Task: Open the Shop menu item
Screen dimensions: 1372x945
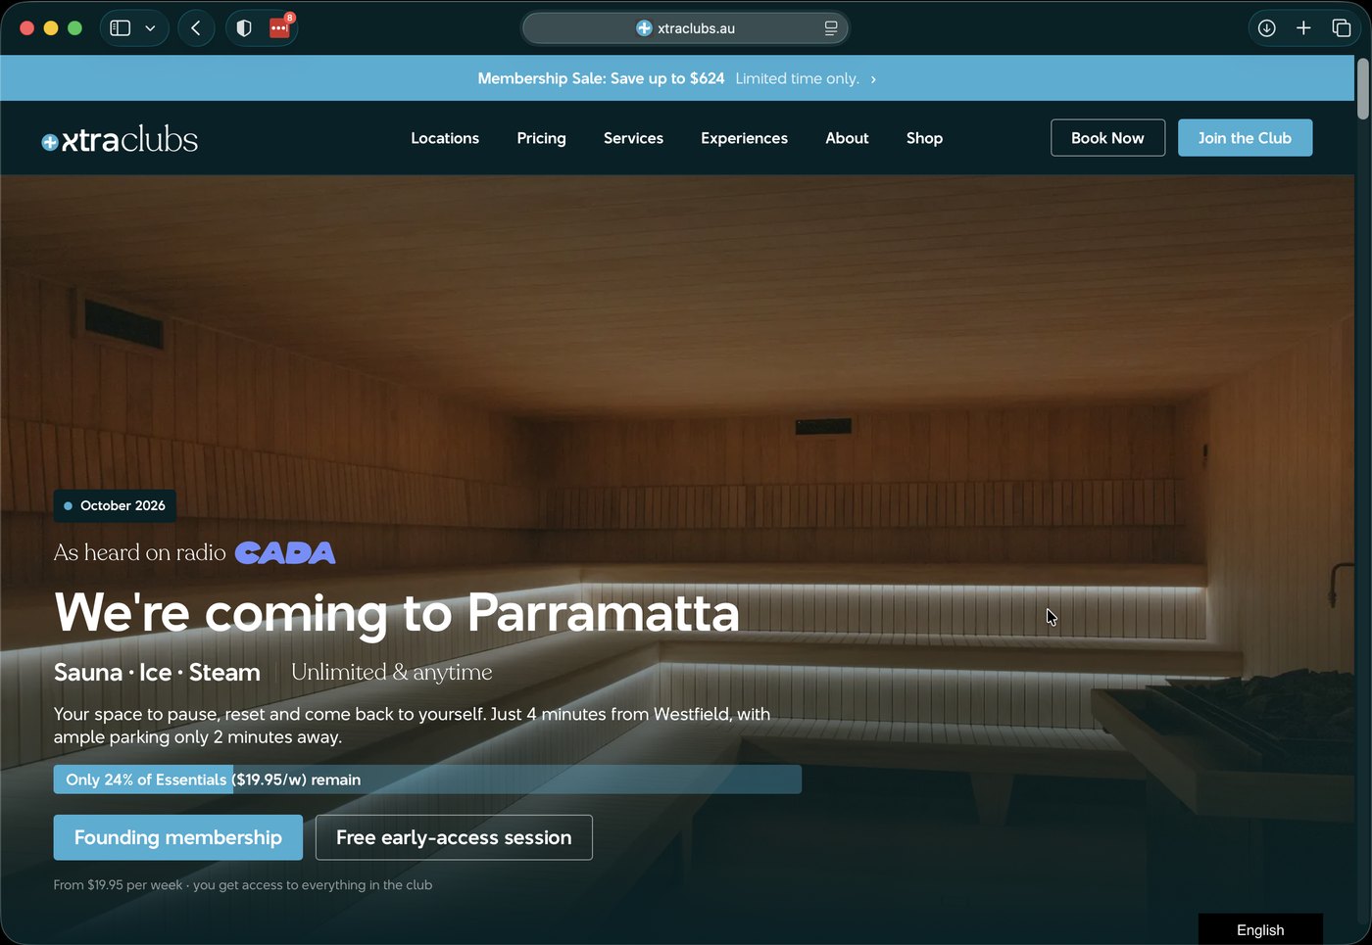Action: [x=924, y=138]
